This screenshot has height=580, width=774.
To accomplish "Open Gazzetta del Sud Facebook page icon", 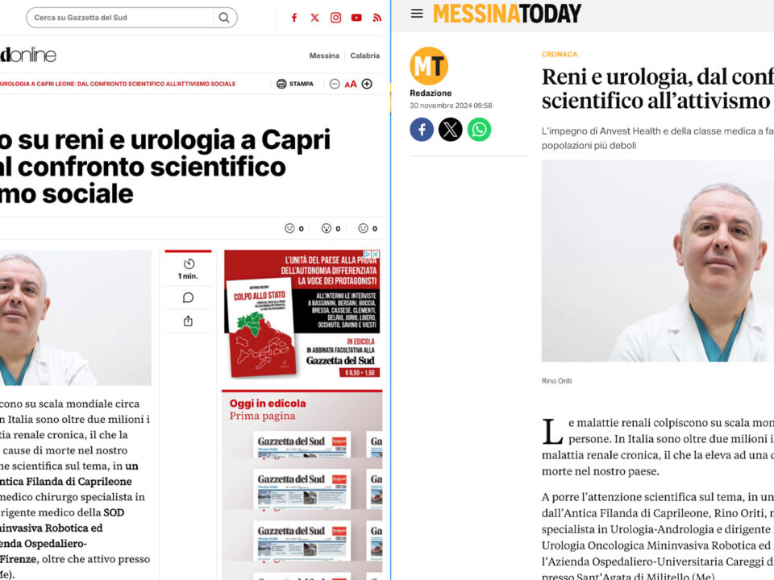I will pyautogui.click(x=294, y=18).
